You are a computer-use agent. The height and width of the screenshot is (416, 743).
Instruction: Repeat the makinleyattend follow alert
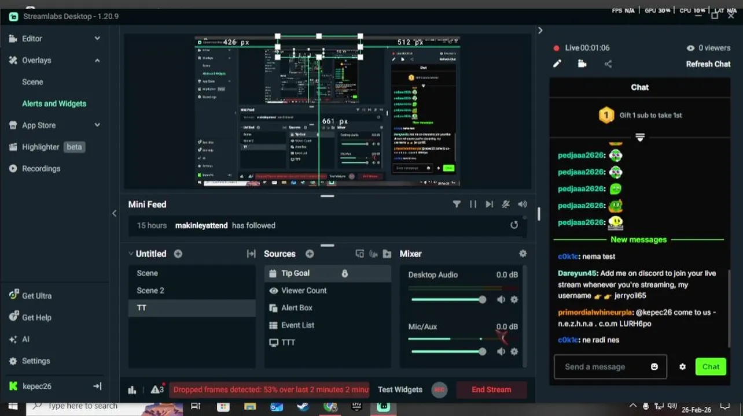pyautogui.click(x=514, y=225)
